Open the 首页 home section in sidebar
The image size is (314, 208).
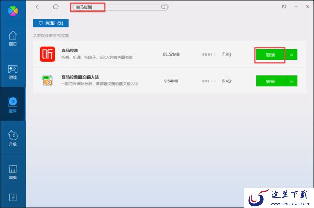pyautogui.click(x=13, y=38)
